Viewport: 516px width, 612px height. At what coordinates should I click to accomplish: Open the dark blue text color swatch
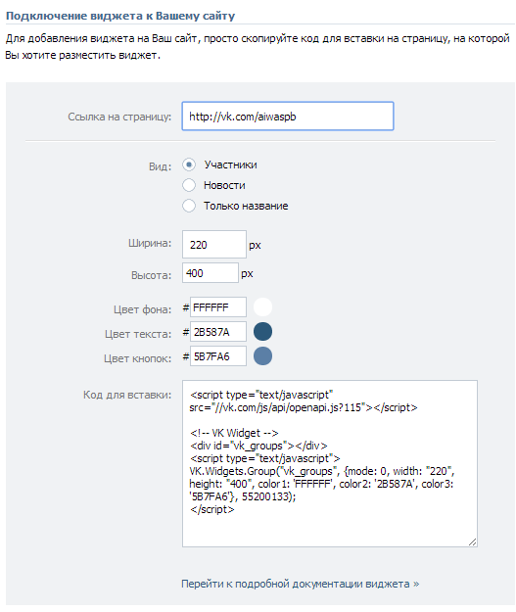[262, 331]
